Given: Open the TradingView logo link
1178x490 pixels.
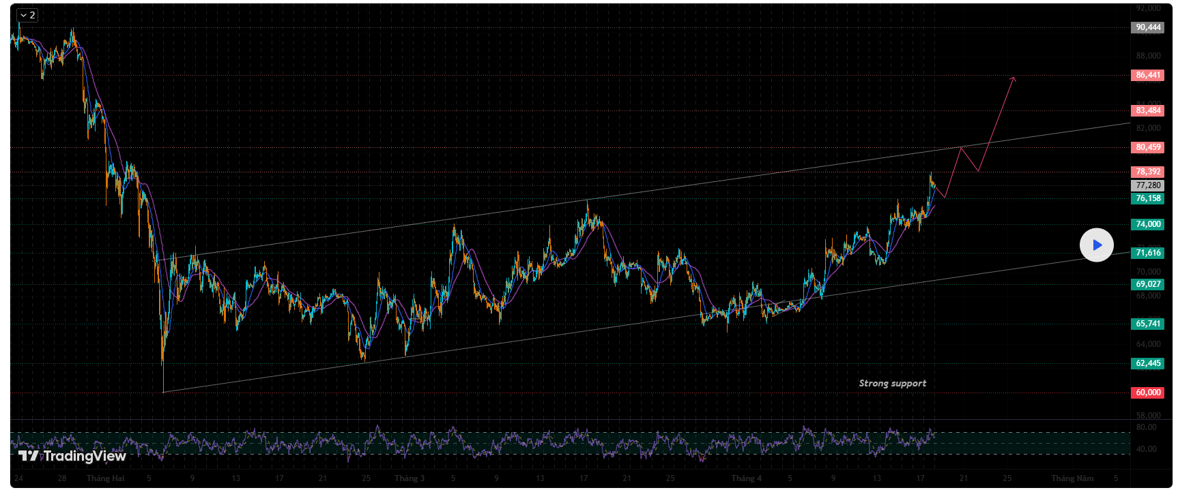Looking at the screenshot, I should click(x=72, y=456).
